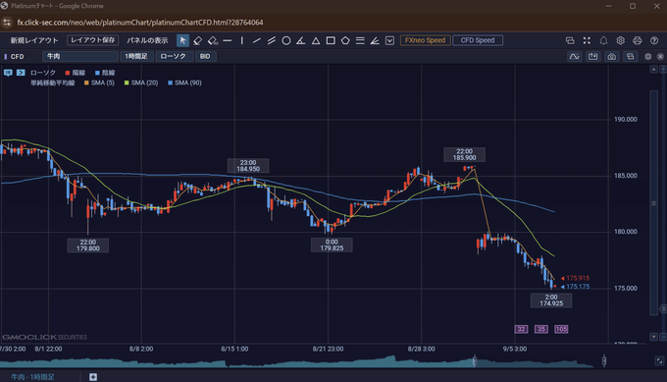667x382 pixels.
Task: Click the right handle of range navigator
Action: [604, 361]
